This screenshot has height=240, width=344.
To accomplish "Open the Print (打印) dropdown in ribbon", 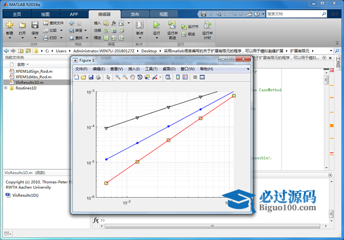I will click(x=61, y=37).
